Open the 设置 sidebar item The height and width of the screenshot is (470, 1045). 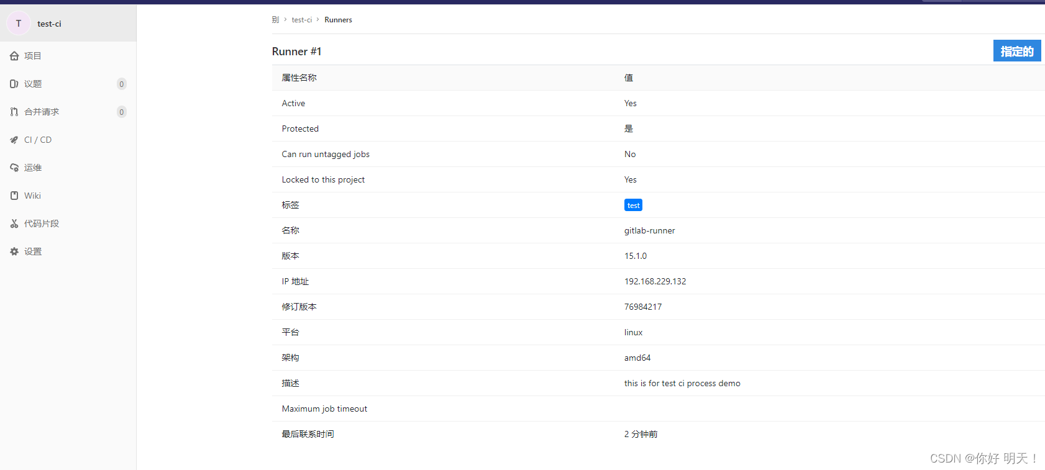[68, 251]
